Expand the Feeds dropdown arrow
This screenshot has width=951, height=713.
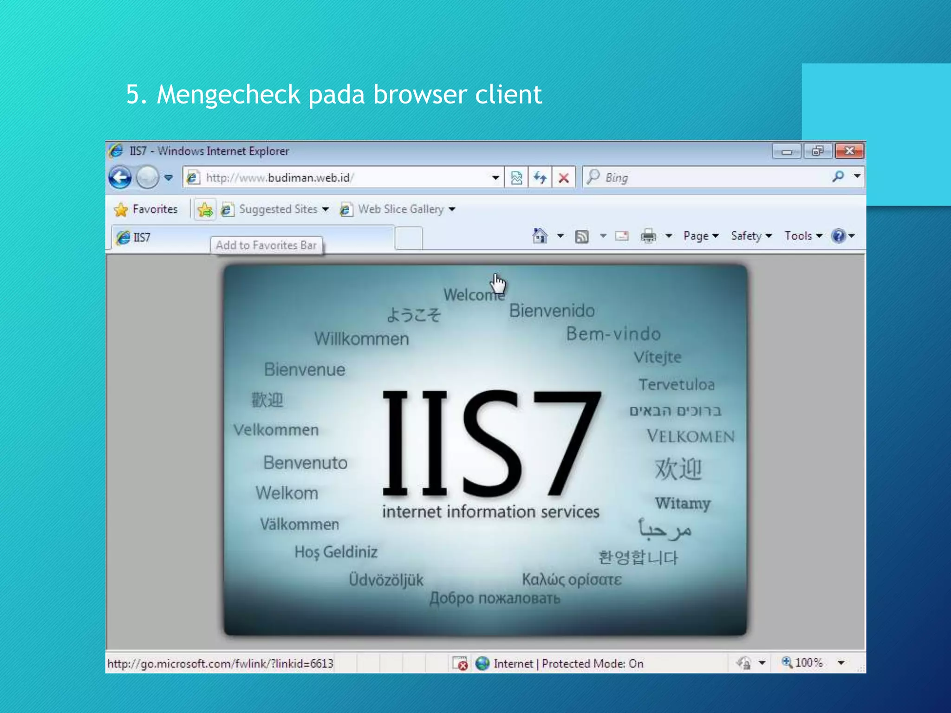603,236
